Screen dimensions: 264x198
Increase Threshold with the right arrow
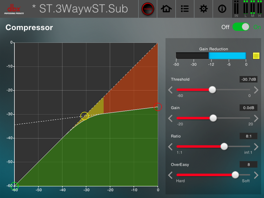(256, 90)
